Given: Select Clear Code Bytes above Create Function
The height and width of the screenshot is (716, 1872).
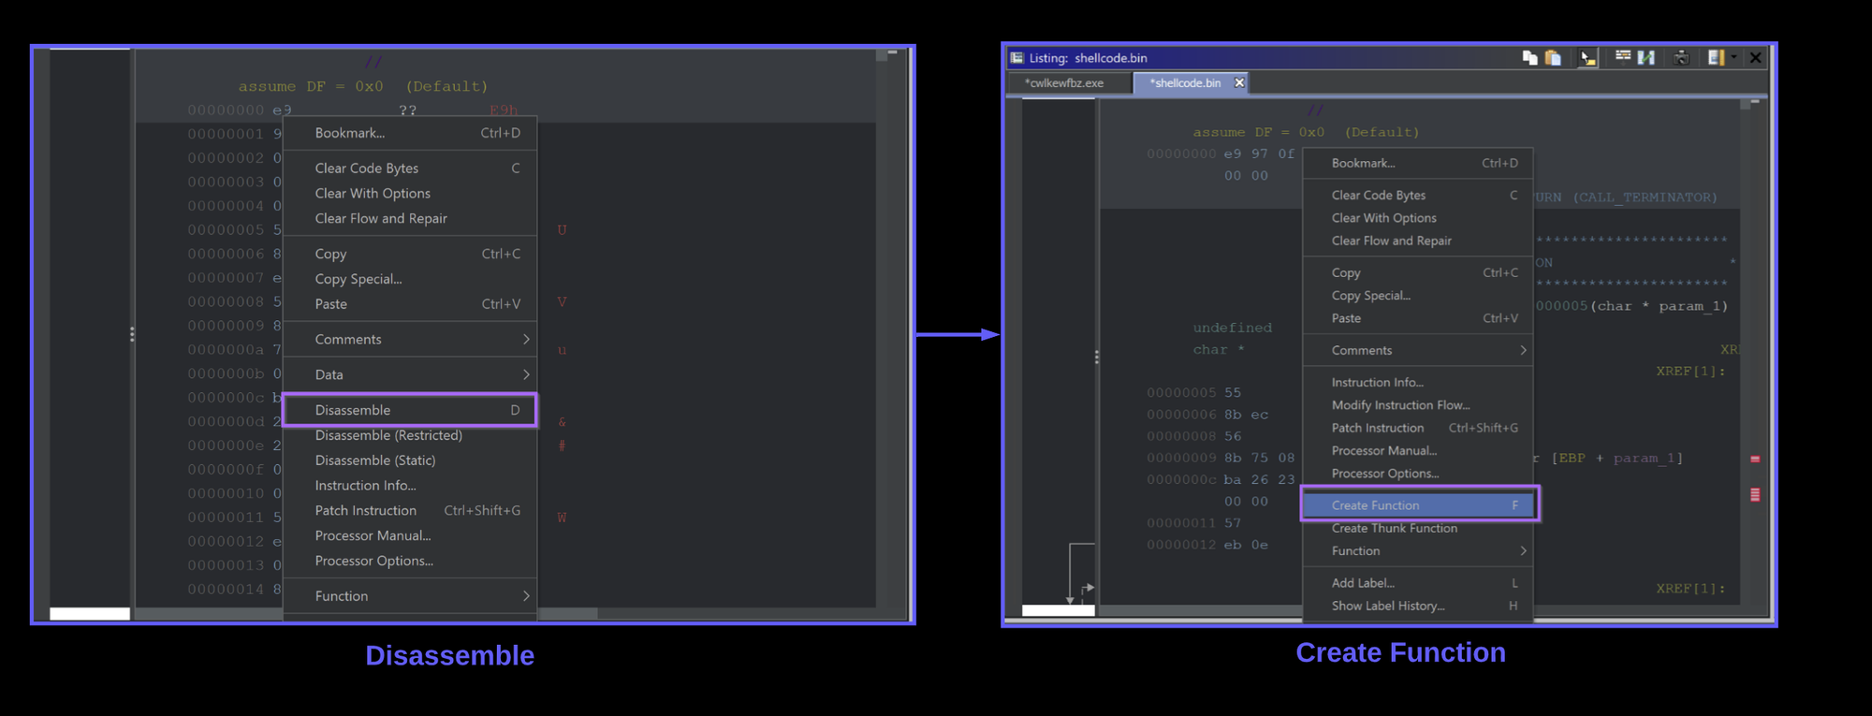Looking at the screenshot, I should point(1418,195).
